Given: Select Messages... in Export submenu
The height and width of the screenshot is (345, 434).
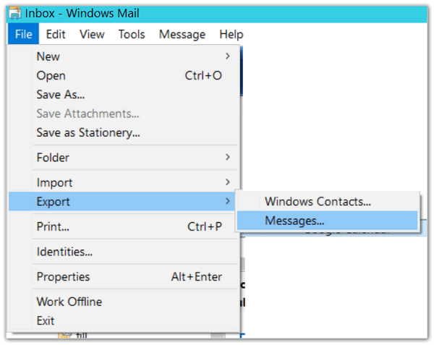Looking at the screenshot, I should coord(328,221).
